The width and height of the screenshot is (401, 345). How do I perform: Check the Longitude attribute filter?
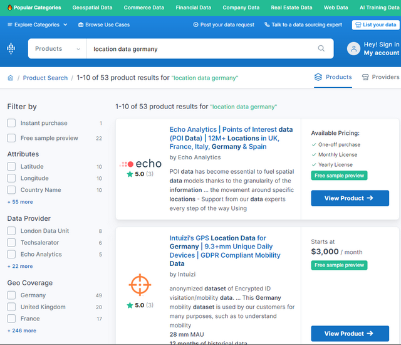(11, 178)
